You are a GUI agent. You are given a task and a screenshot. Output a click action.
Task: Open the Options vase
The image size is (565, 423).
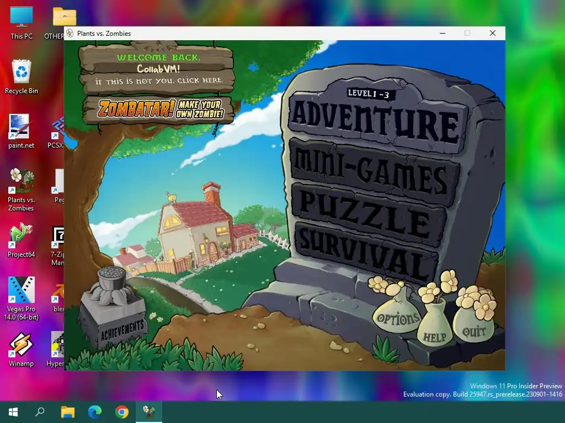click(397, 317)
